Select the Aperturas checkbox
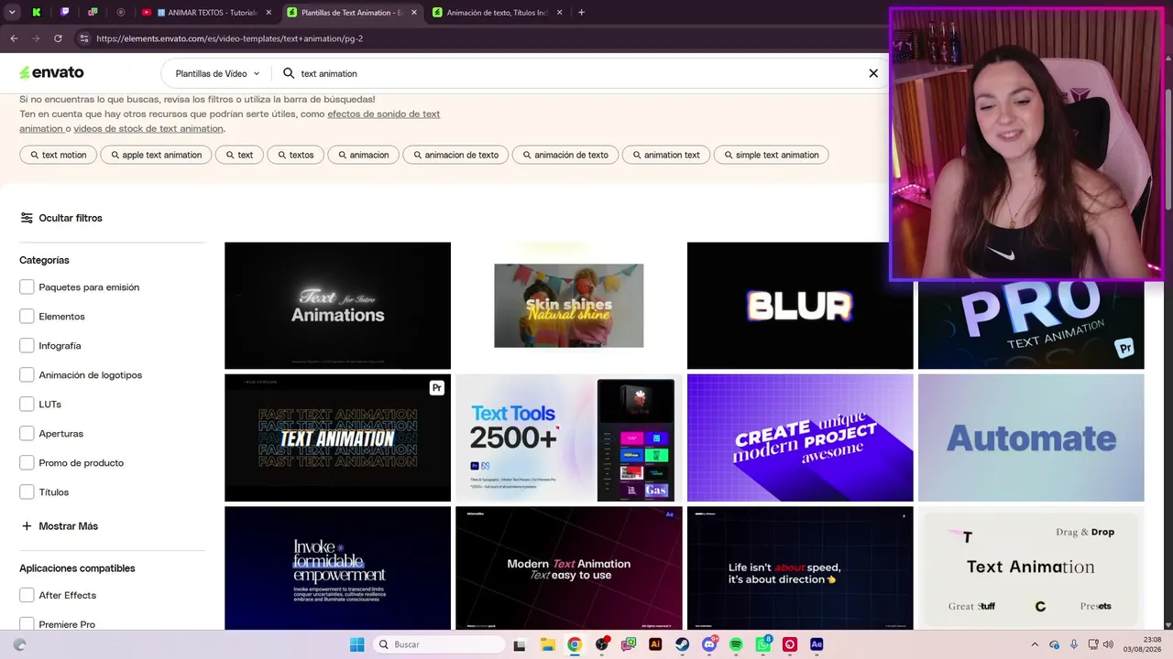The image size is (1173, 659). (x=27, y=434)
